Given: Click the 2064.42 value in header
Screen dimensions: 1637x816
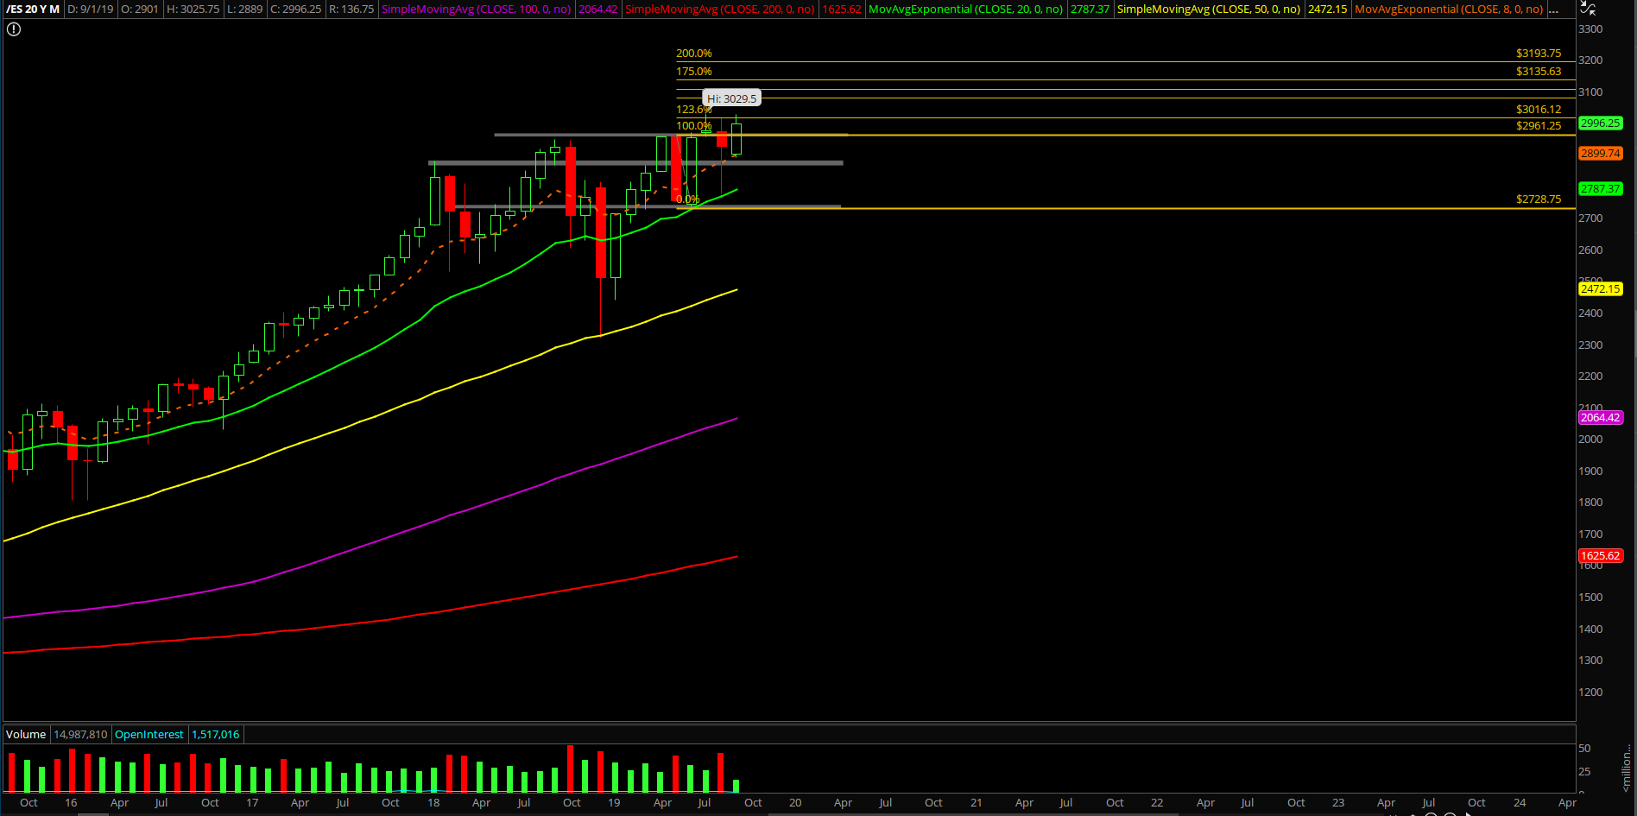Looking at the screenshot, I should 598,9.
